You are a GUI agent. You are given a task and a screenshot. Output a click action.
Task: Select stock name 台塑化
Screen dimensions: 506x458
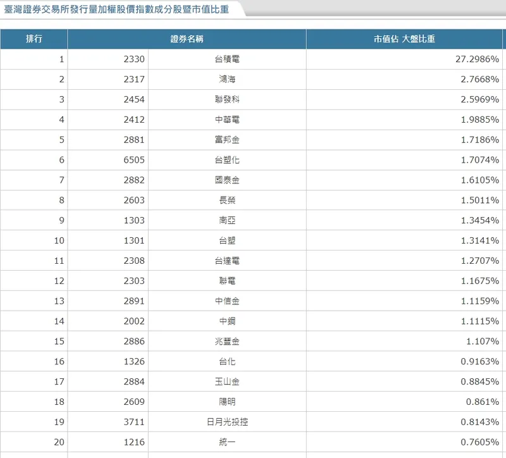(x=227, y=160)
